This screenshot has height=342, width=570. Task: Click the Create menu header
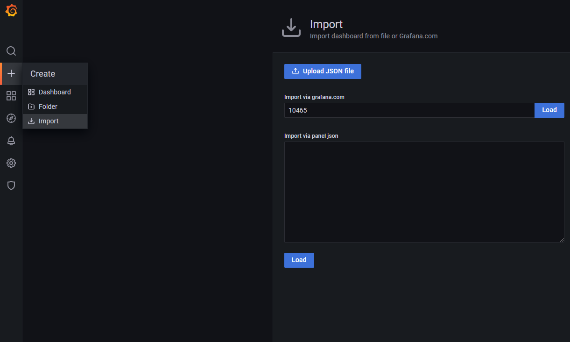pyautogui.click(x=43, y=74)
